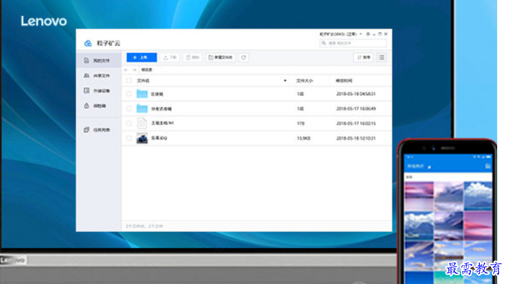This screenshot has width=506, height=284.
Task: Click the 17B size value
Action: [301, 123]
